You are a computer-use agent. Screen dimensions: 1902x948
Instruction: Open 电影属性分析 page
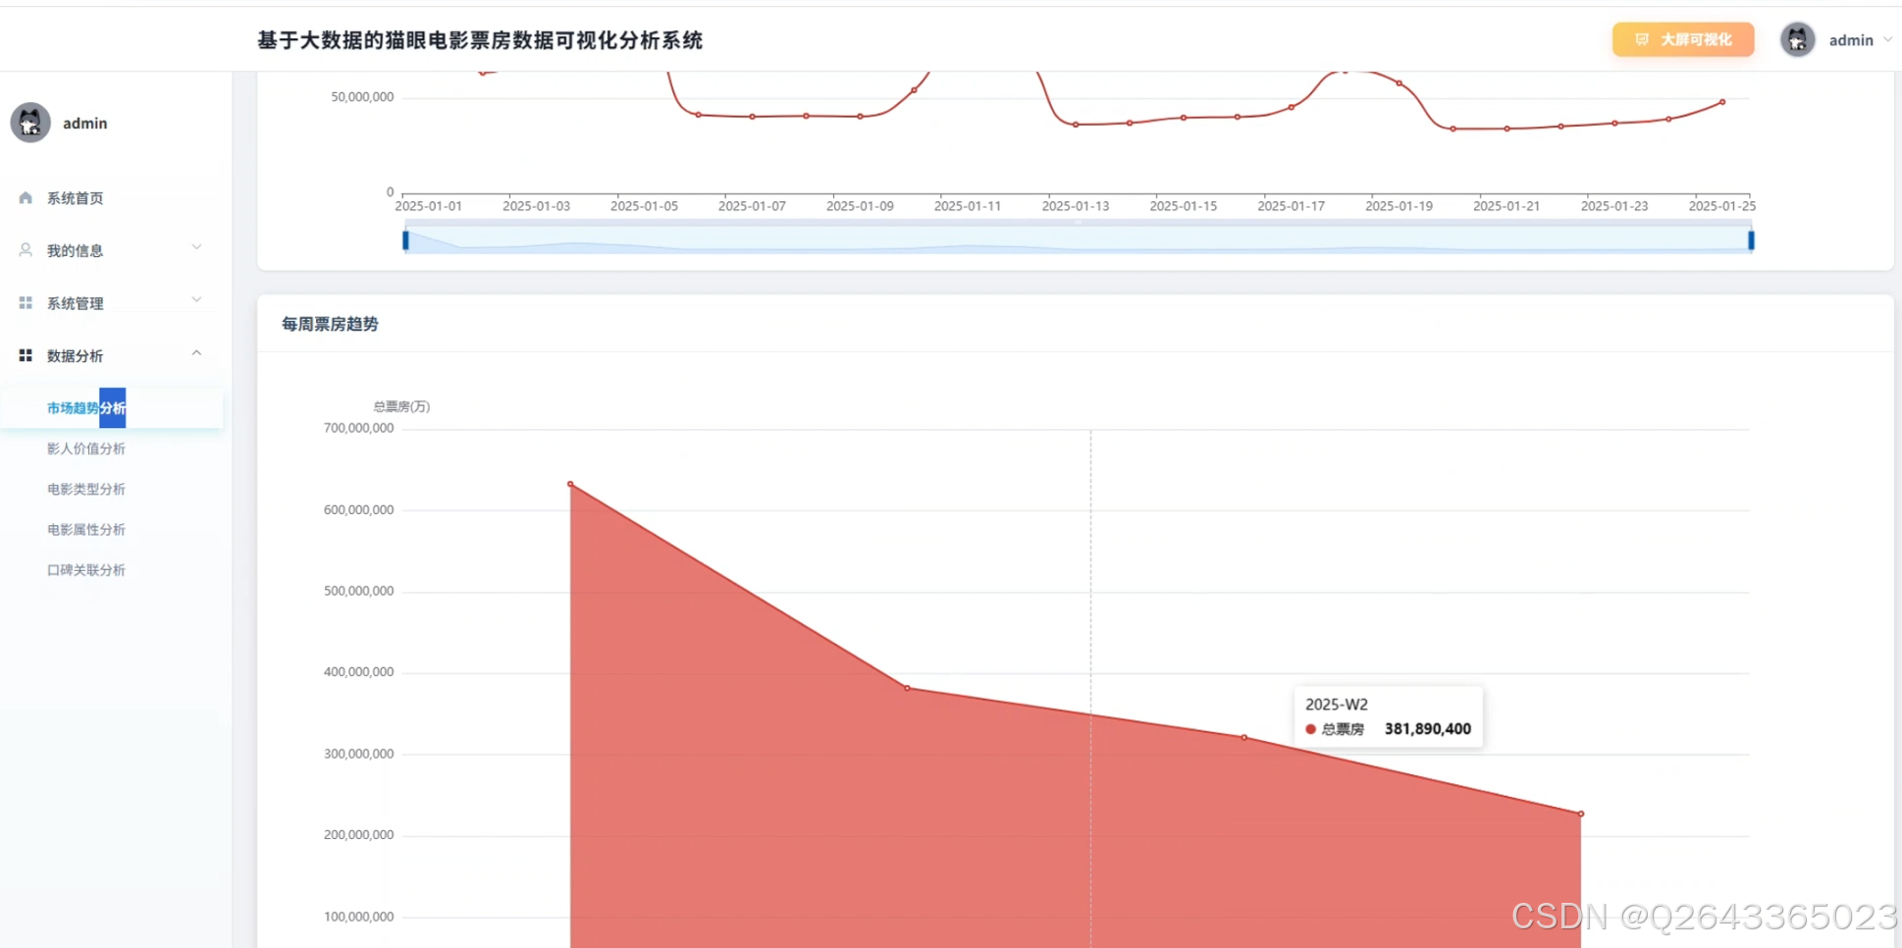86,530
